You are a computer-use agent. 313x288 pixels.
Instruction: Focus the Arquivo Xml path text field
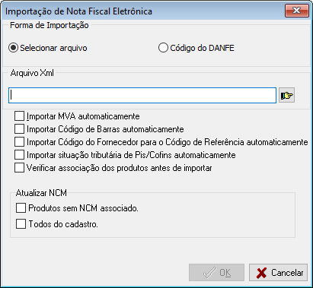(x=142, y=96)
